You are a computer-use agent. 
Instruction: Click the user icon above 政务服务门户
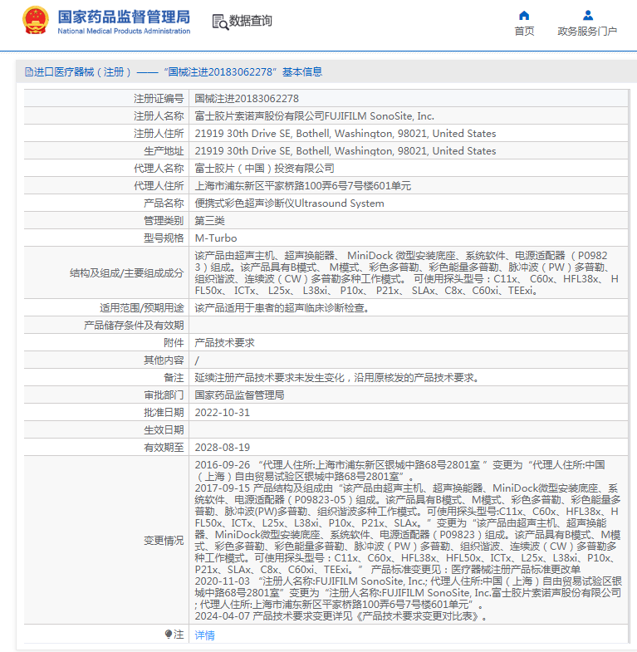pyautogui.click(x=587, y=16)
